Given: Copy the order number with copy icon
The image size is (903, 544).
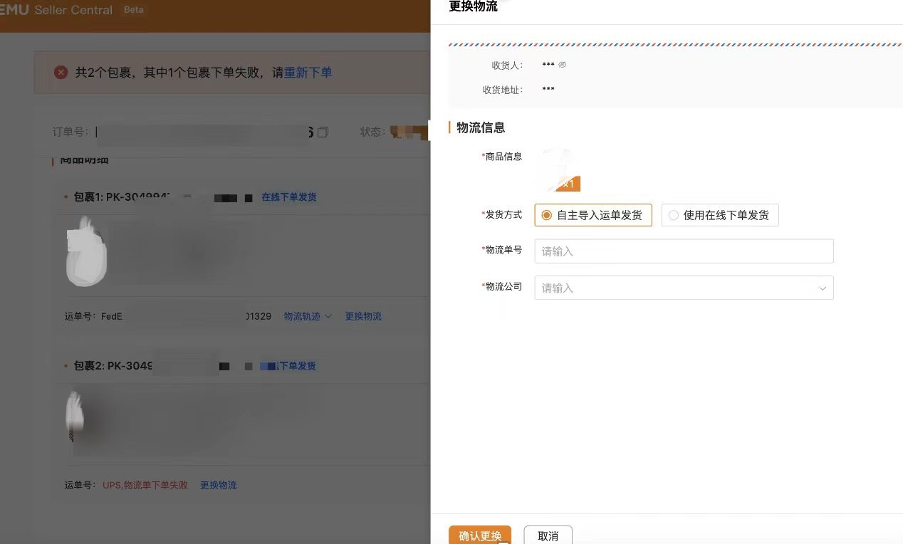Looking at the screenshot, I should (323, 132).
